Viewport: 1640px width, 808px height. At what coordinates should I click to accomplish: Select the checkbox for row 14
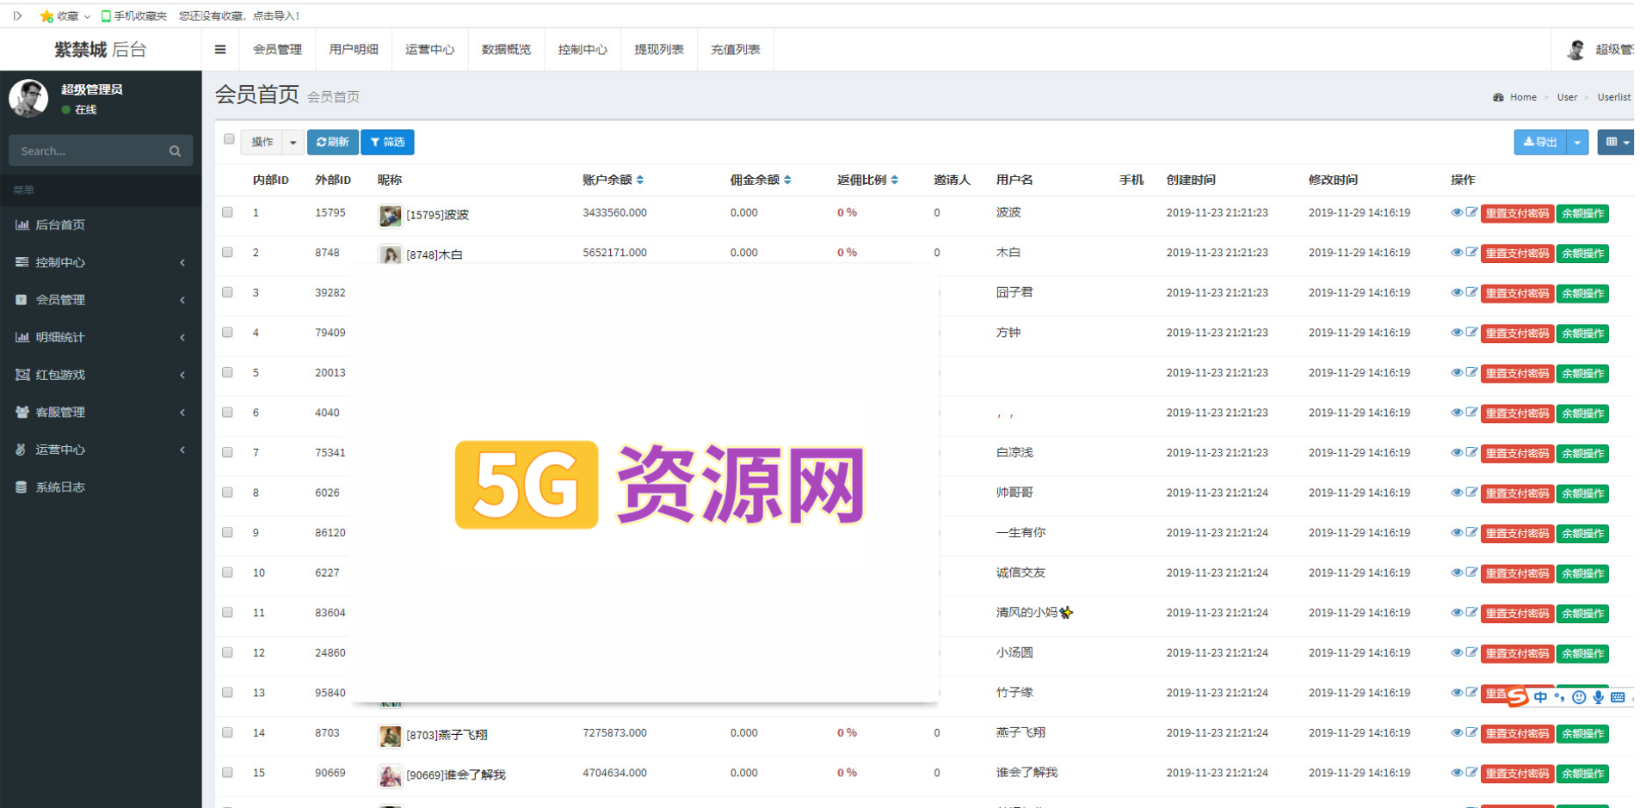click(x=228, y=732)
